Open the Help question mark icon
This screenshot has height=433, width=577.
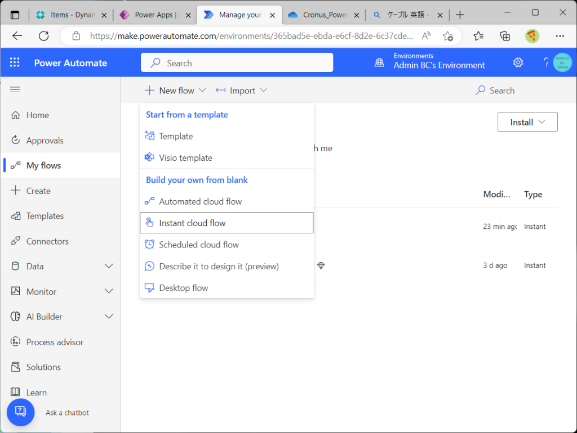(x=545, y=63)
